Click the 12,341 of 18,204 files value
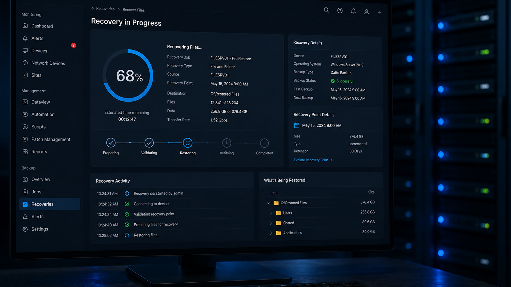511x287 pixels. coord(224,103)
